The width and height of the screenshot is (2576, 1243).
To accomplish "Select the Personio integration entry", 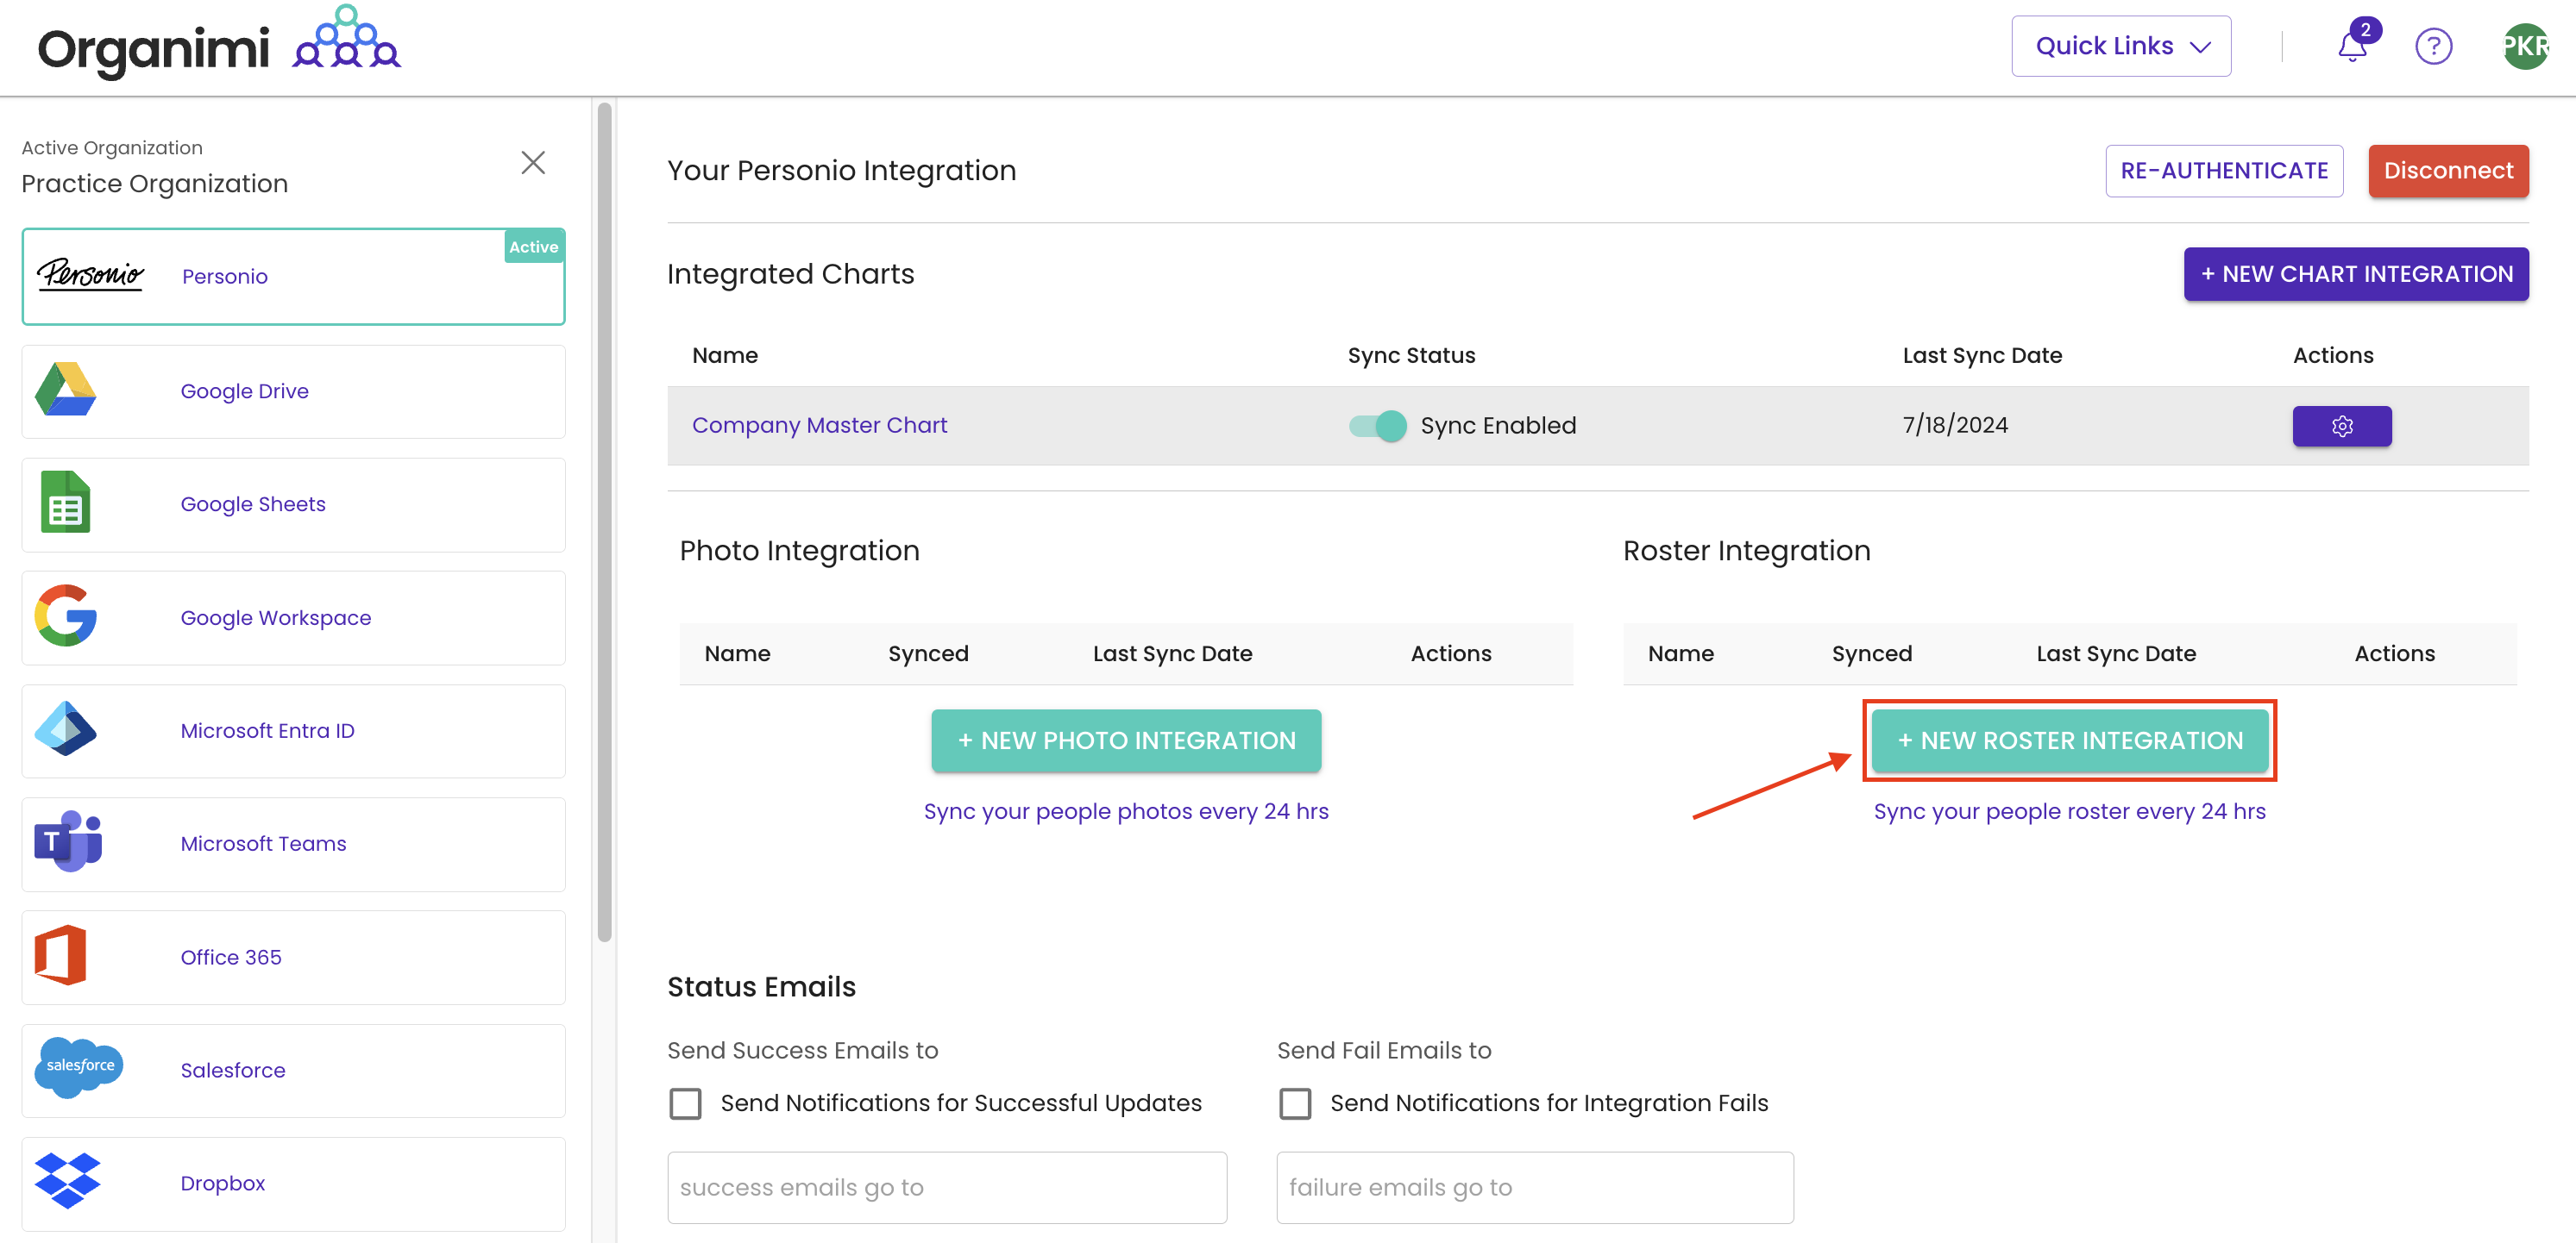I will click(x=293, y=277).
